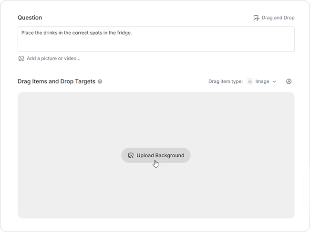Expand the chevron arrow beside Image
Viewport: 310px width, 232px height.
pos(274,81)
